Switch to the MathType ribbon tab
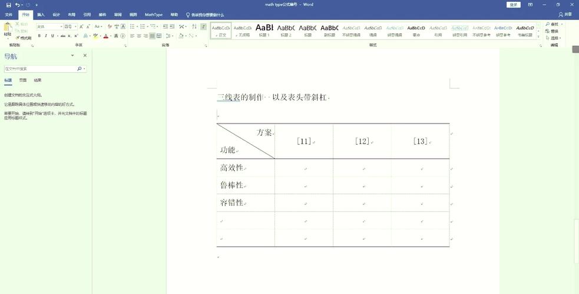Image resolution: width=579 pixels, height=294 pixels. pos(154,15)
